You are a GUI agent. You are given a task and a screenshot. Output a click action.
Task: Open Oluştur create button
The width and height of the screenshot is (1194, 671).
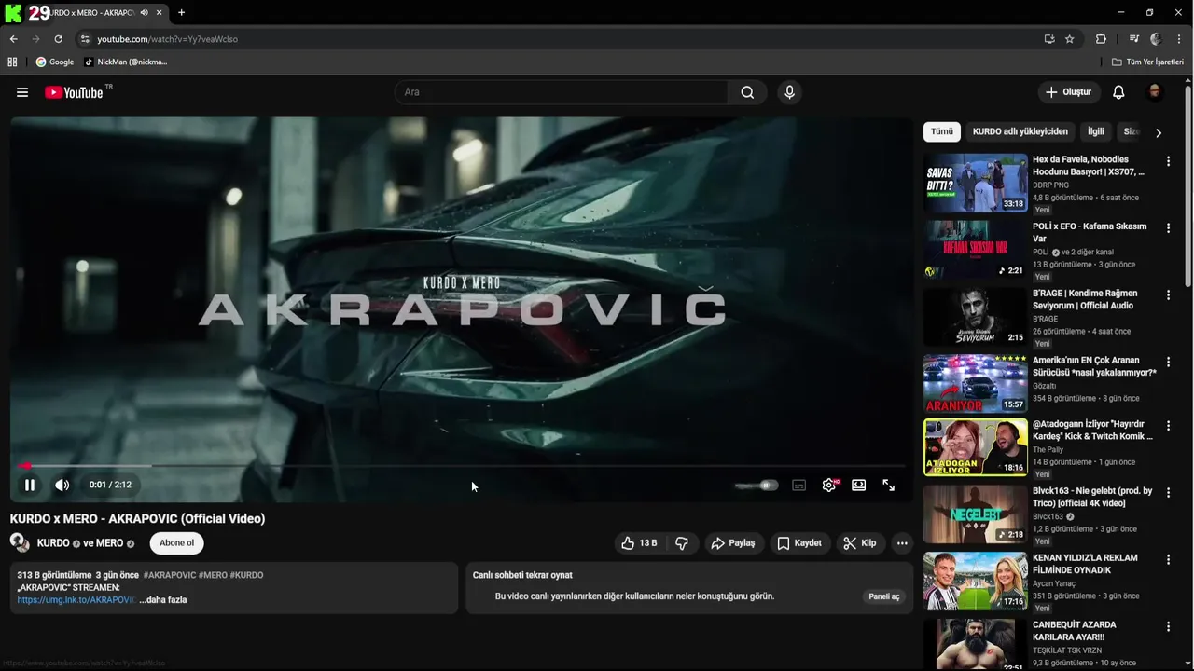point(1069,92)
